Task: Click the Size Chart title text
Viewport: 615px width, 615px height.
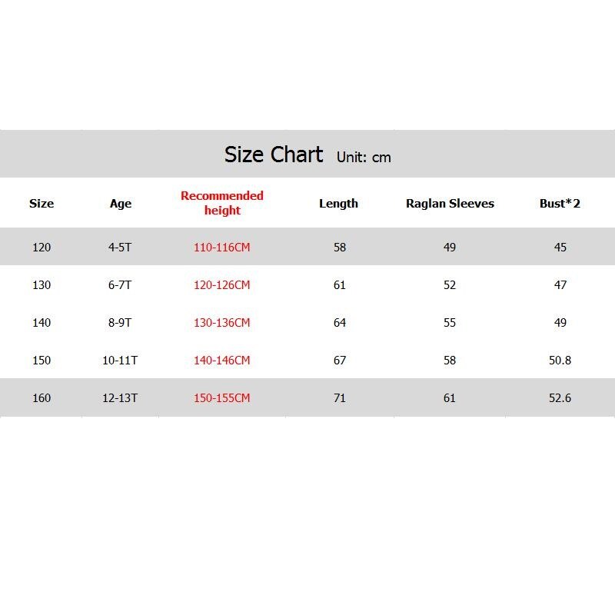Action: click(274, 155)
